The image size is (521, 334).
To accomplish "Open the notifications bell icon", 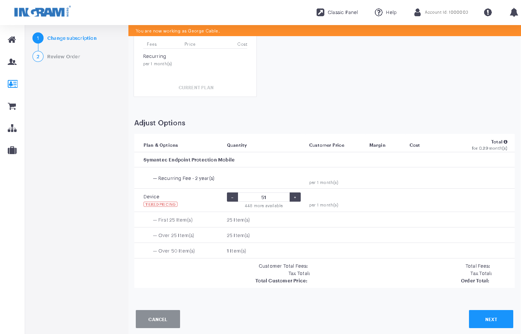I will pos(514,12).
